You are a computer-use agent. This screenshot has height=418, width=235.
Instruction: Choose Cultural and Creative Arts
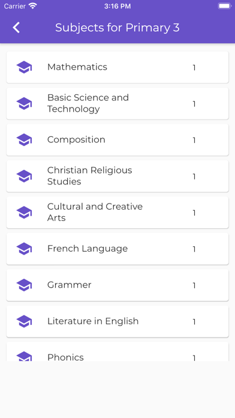(117, 213)
